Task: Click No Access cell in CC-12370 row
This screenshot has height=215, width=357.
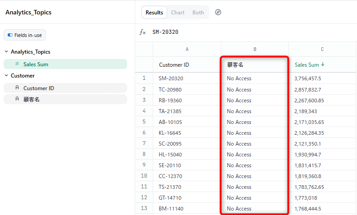Action: (x=255, y=176)
